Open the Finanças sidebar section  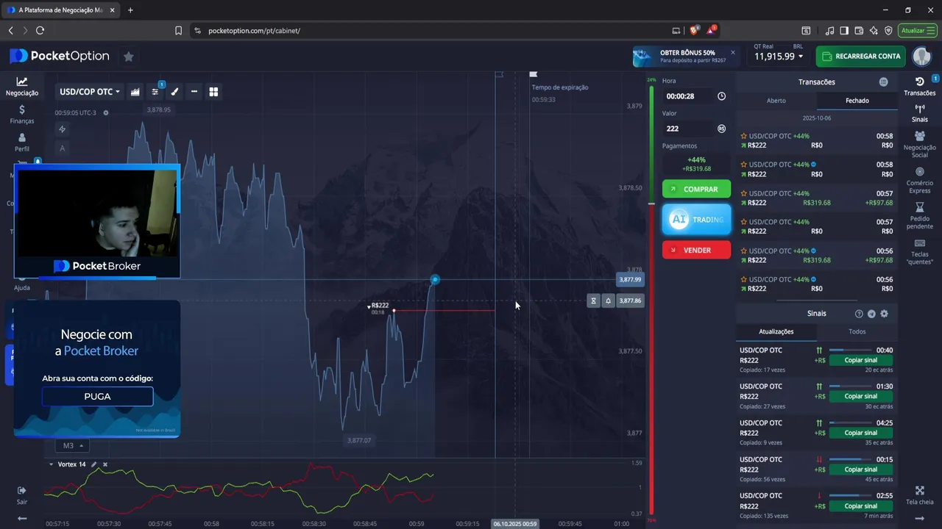click(x=22, y=114)
